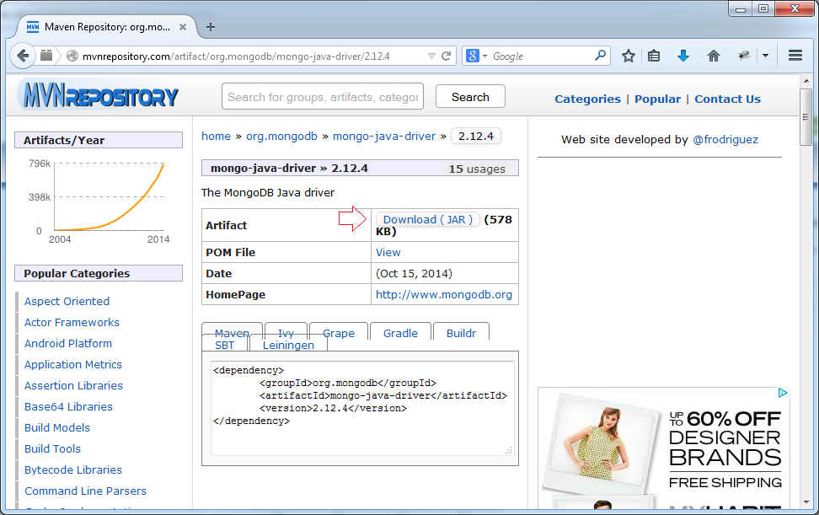This screenshot has width=819, height=515.
Task: Click the add-on toolbar icon beside Home
Action: (744, 56)
